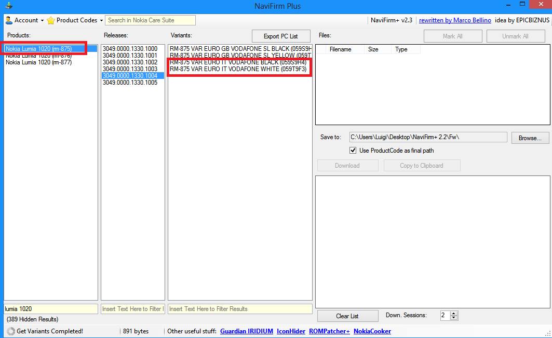Click the Product Codes star icon

click(51, 20)
